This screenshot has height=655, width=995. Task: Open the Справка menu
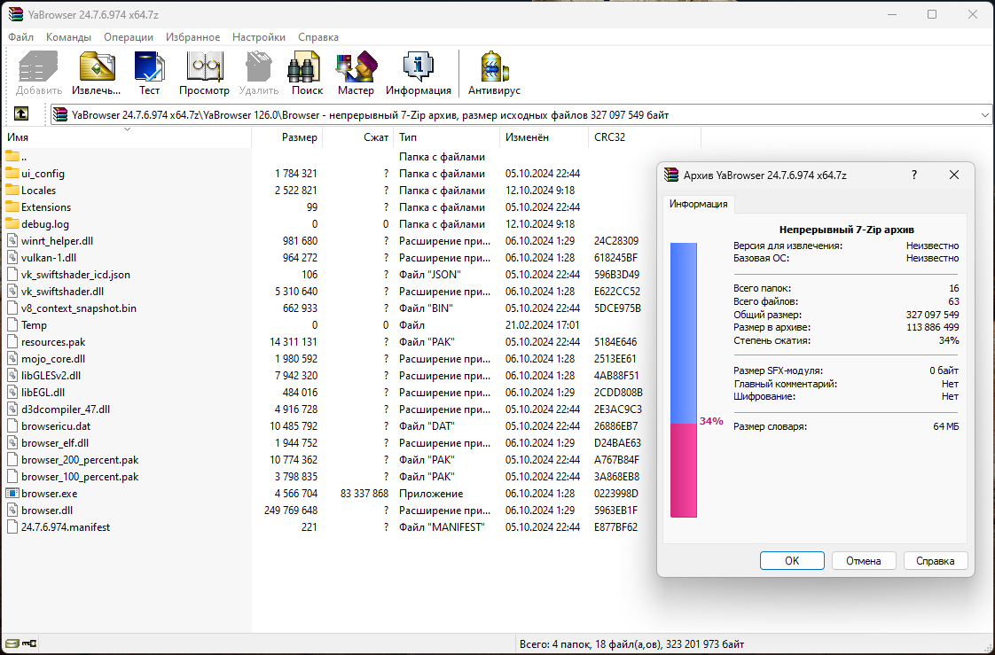[x=318, y=37]
